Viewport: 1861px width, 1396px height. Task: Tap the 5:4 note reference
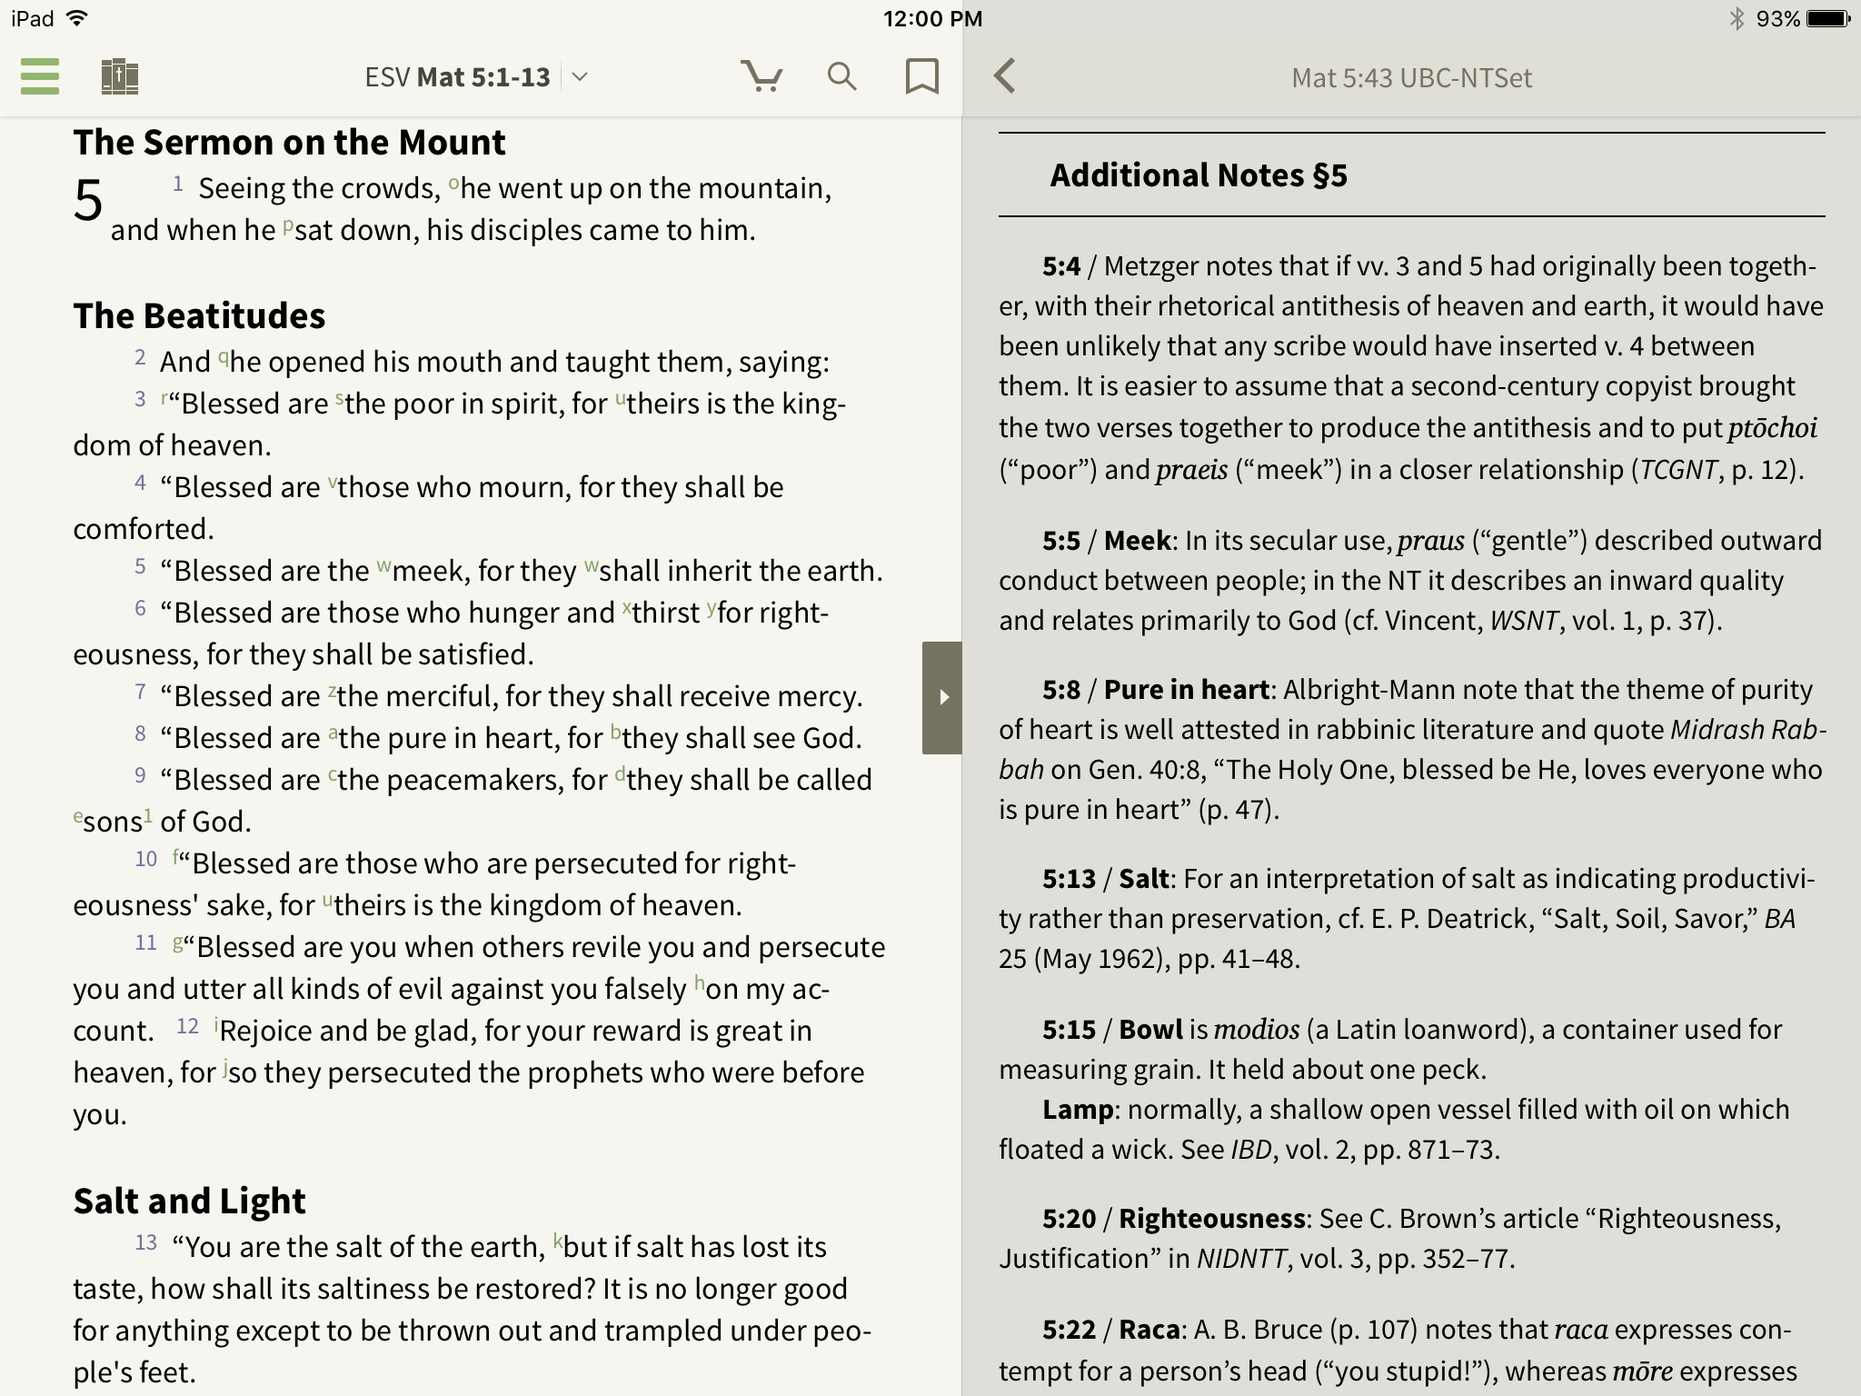pos(1061,266)
